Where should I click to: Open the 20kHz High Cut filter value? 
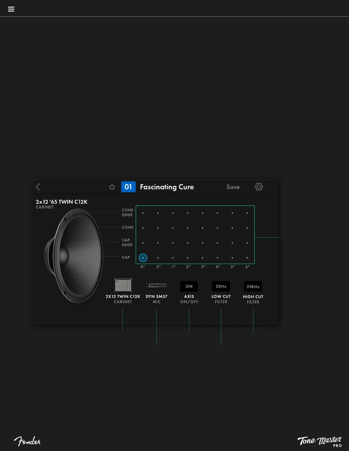coord(253,286)
